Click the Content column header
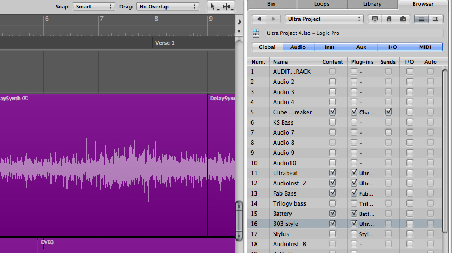This screenshot has width=452, height=253. (333, 62)
